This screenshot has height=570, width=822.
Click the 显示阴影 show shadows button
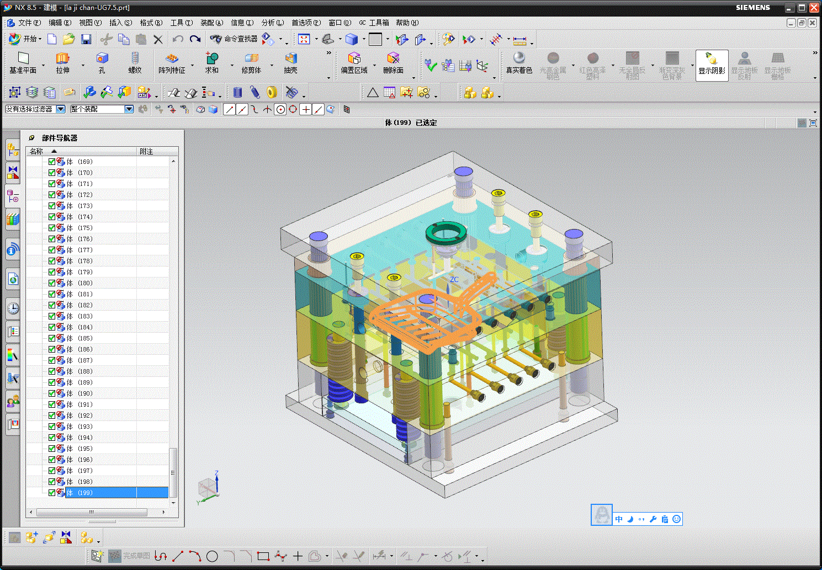pos(712,65)
